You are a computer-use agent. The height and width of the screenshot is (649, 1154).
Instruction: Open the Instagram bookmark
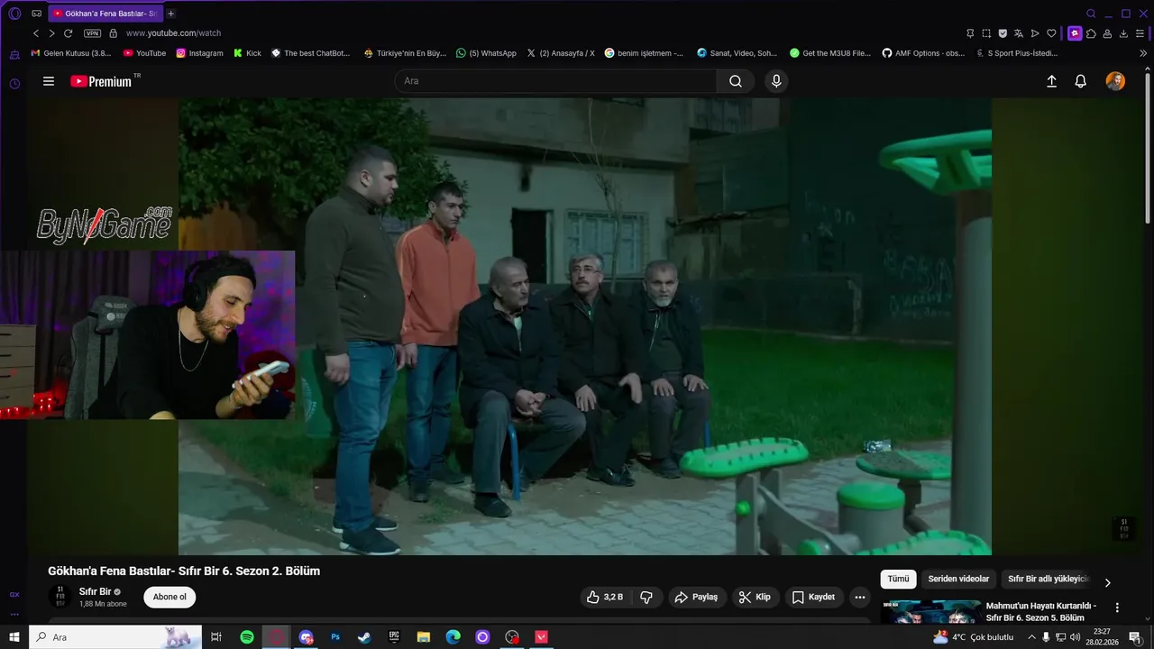point(200,53)
